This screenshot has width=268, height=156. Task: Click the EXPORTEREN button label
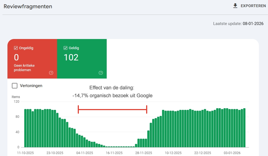click(x=253, y=6)
